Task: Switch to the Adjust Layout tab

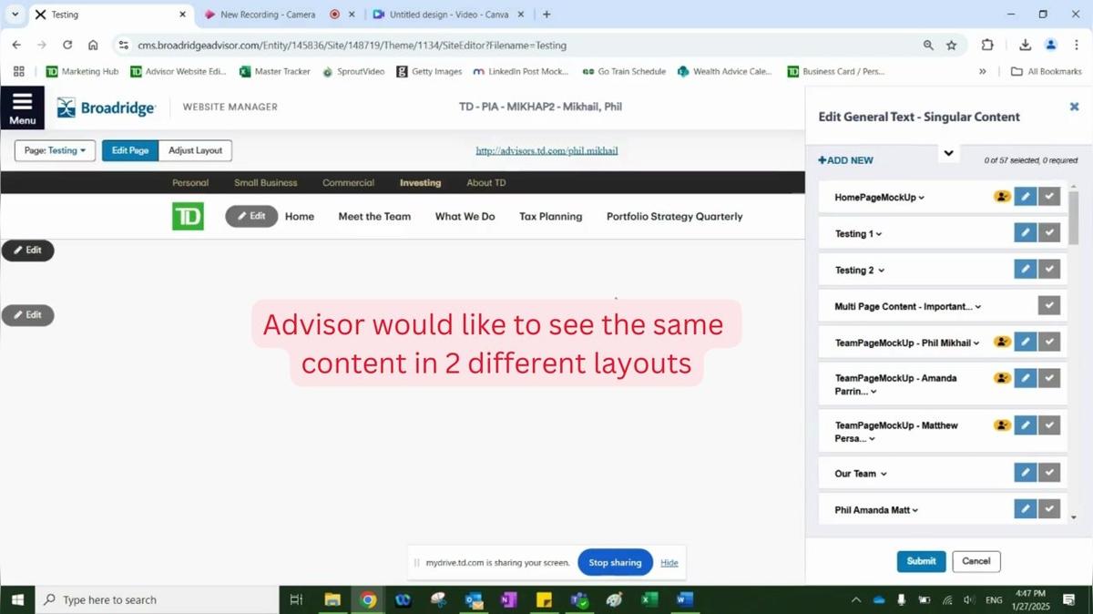Action: [195, 150]
